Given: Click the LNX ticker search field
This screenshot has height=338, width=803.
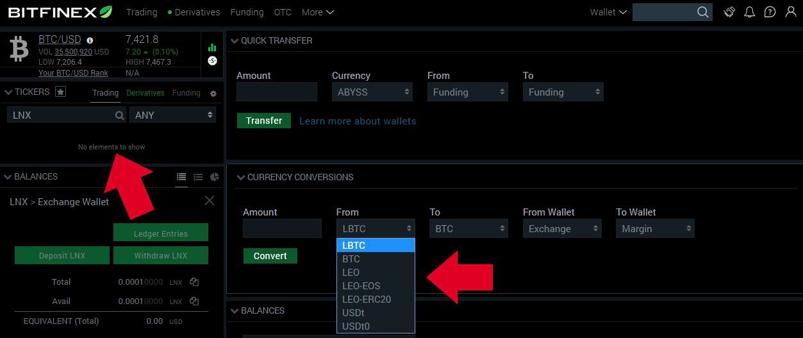Looking at the screenshot, I should [x=67, y=115].
